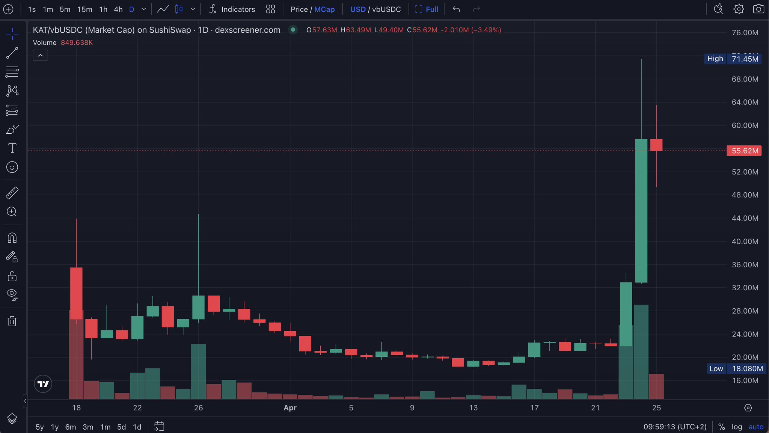Toggle log scale on price axis
This screenshot has width=769, height=433.
(737, 427)
